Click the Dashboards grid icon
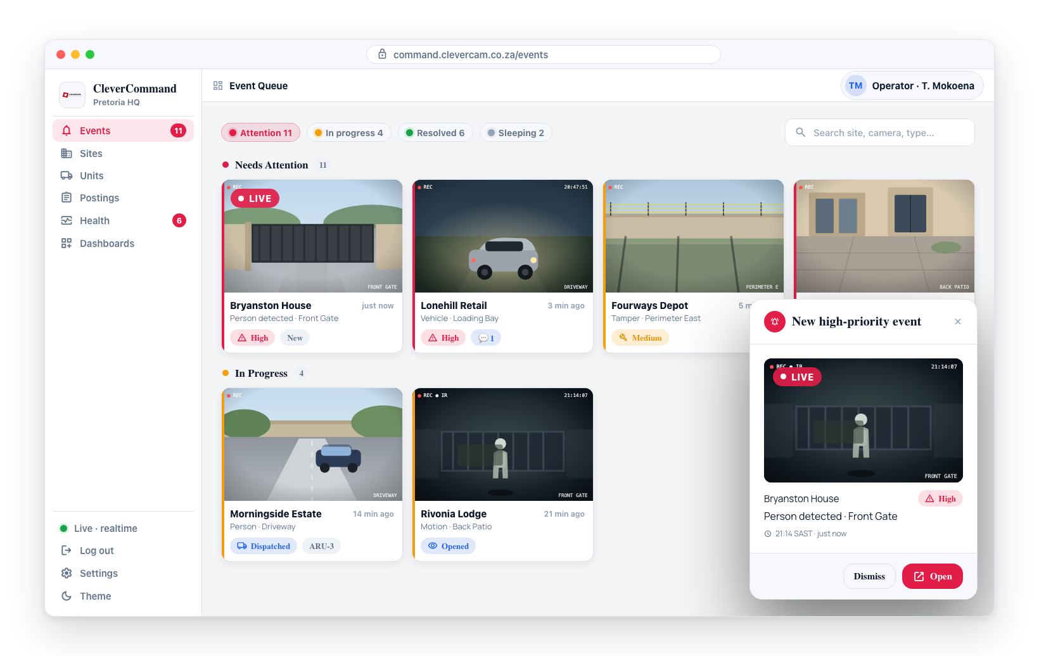 pos(67,243)
